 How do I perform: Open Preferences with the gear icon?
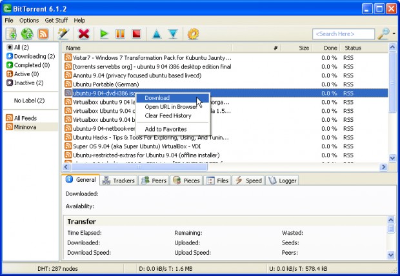pos(193,34)
